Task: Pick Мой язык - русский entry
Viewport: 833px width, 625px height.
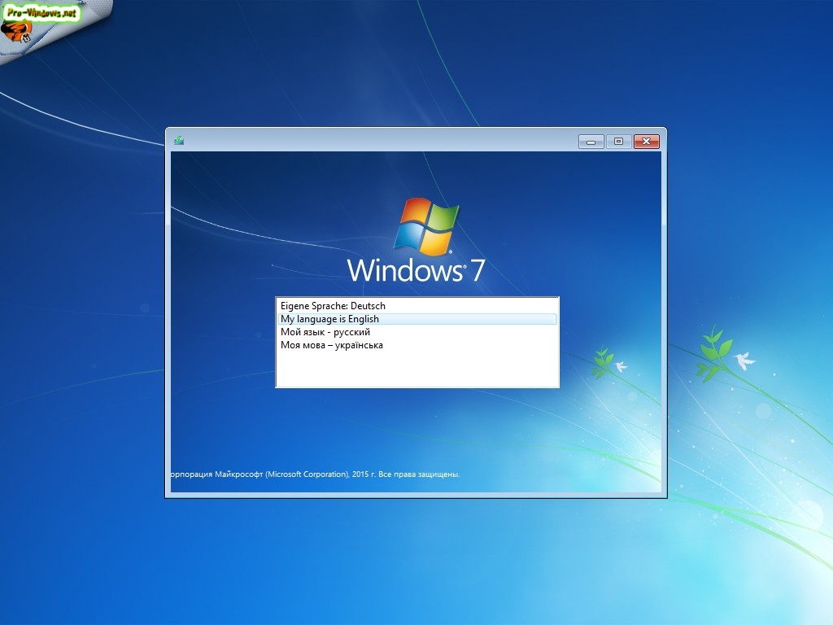Action: tap(417, 332)
